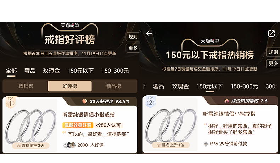This screenshot has width=280, height=163.
Task: Tap reviewer avatars beside 2000+人好评
Action: [x=69, y=145]
